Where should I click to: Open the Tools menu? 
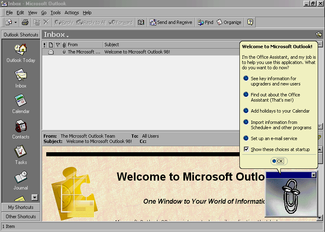(x=56, y=13)
